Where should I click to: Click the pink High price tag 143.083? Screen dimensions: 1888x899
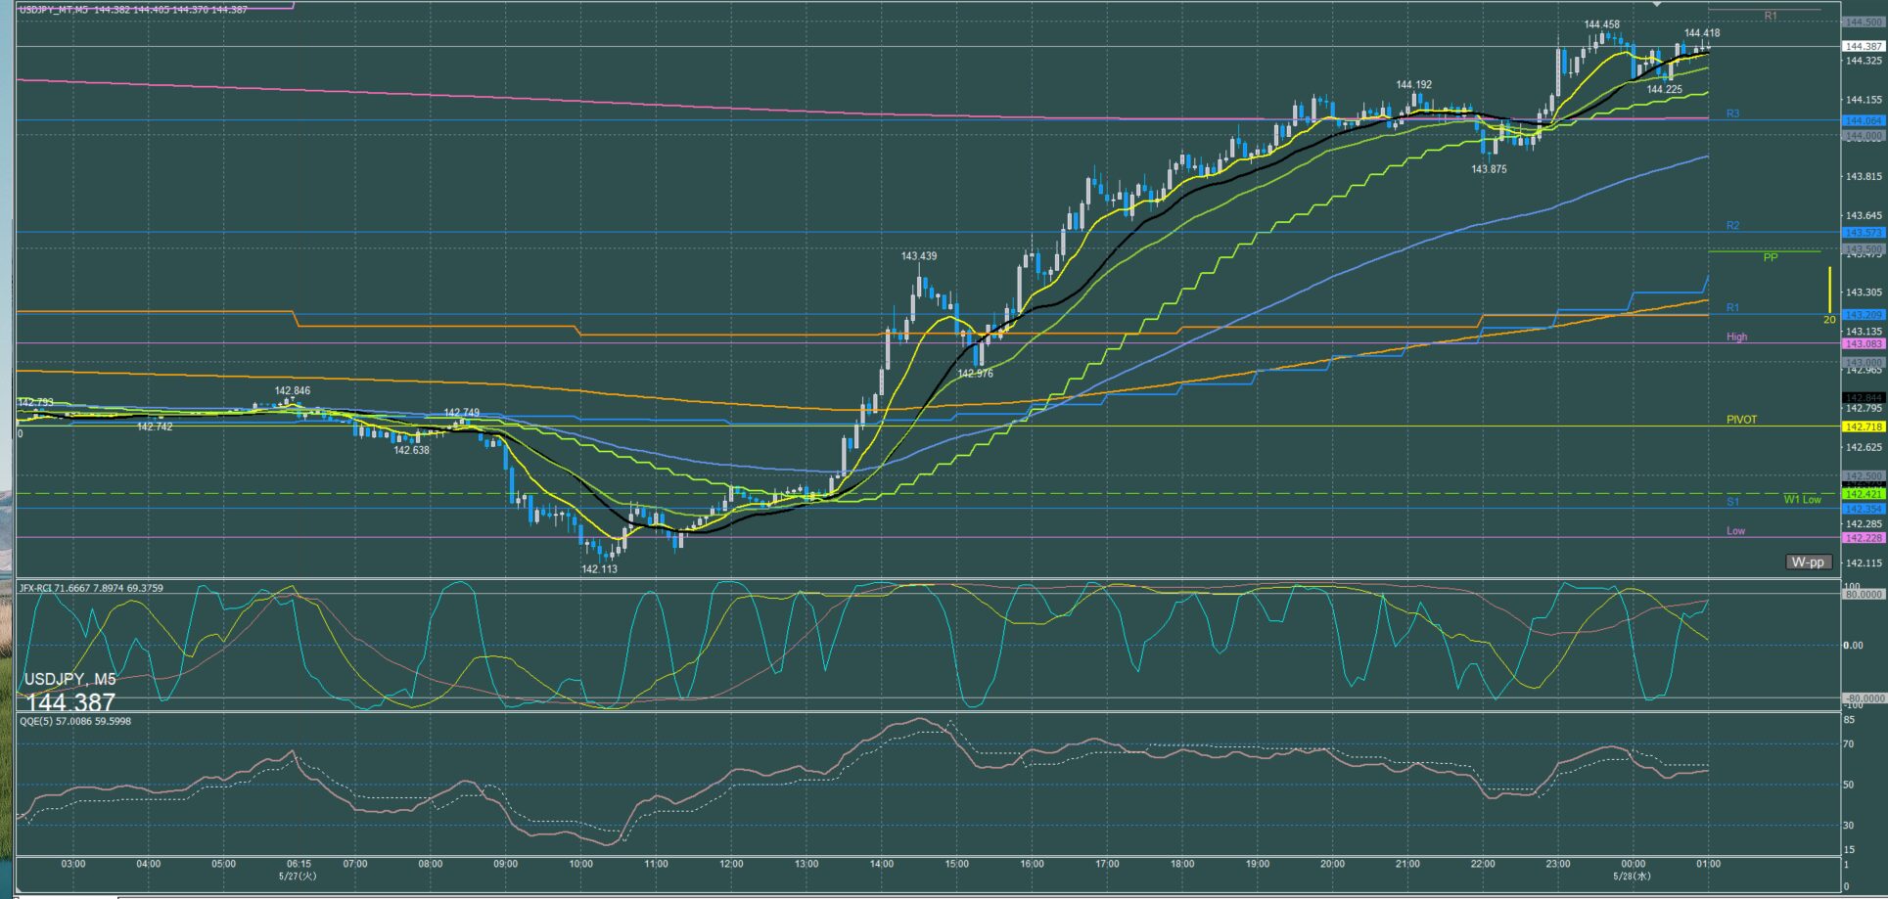(1864, 344)
